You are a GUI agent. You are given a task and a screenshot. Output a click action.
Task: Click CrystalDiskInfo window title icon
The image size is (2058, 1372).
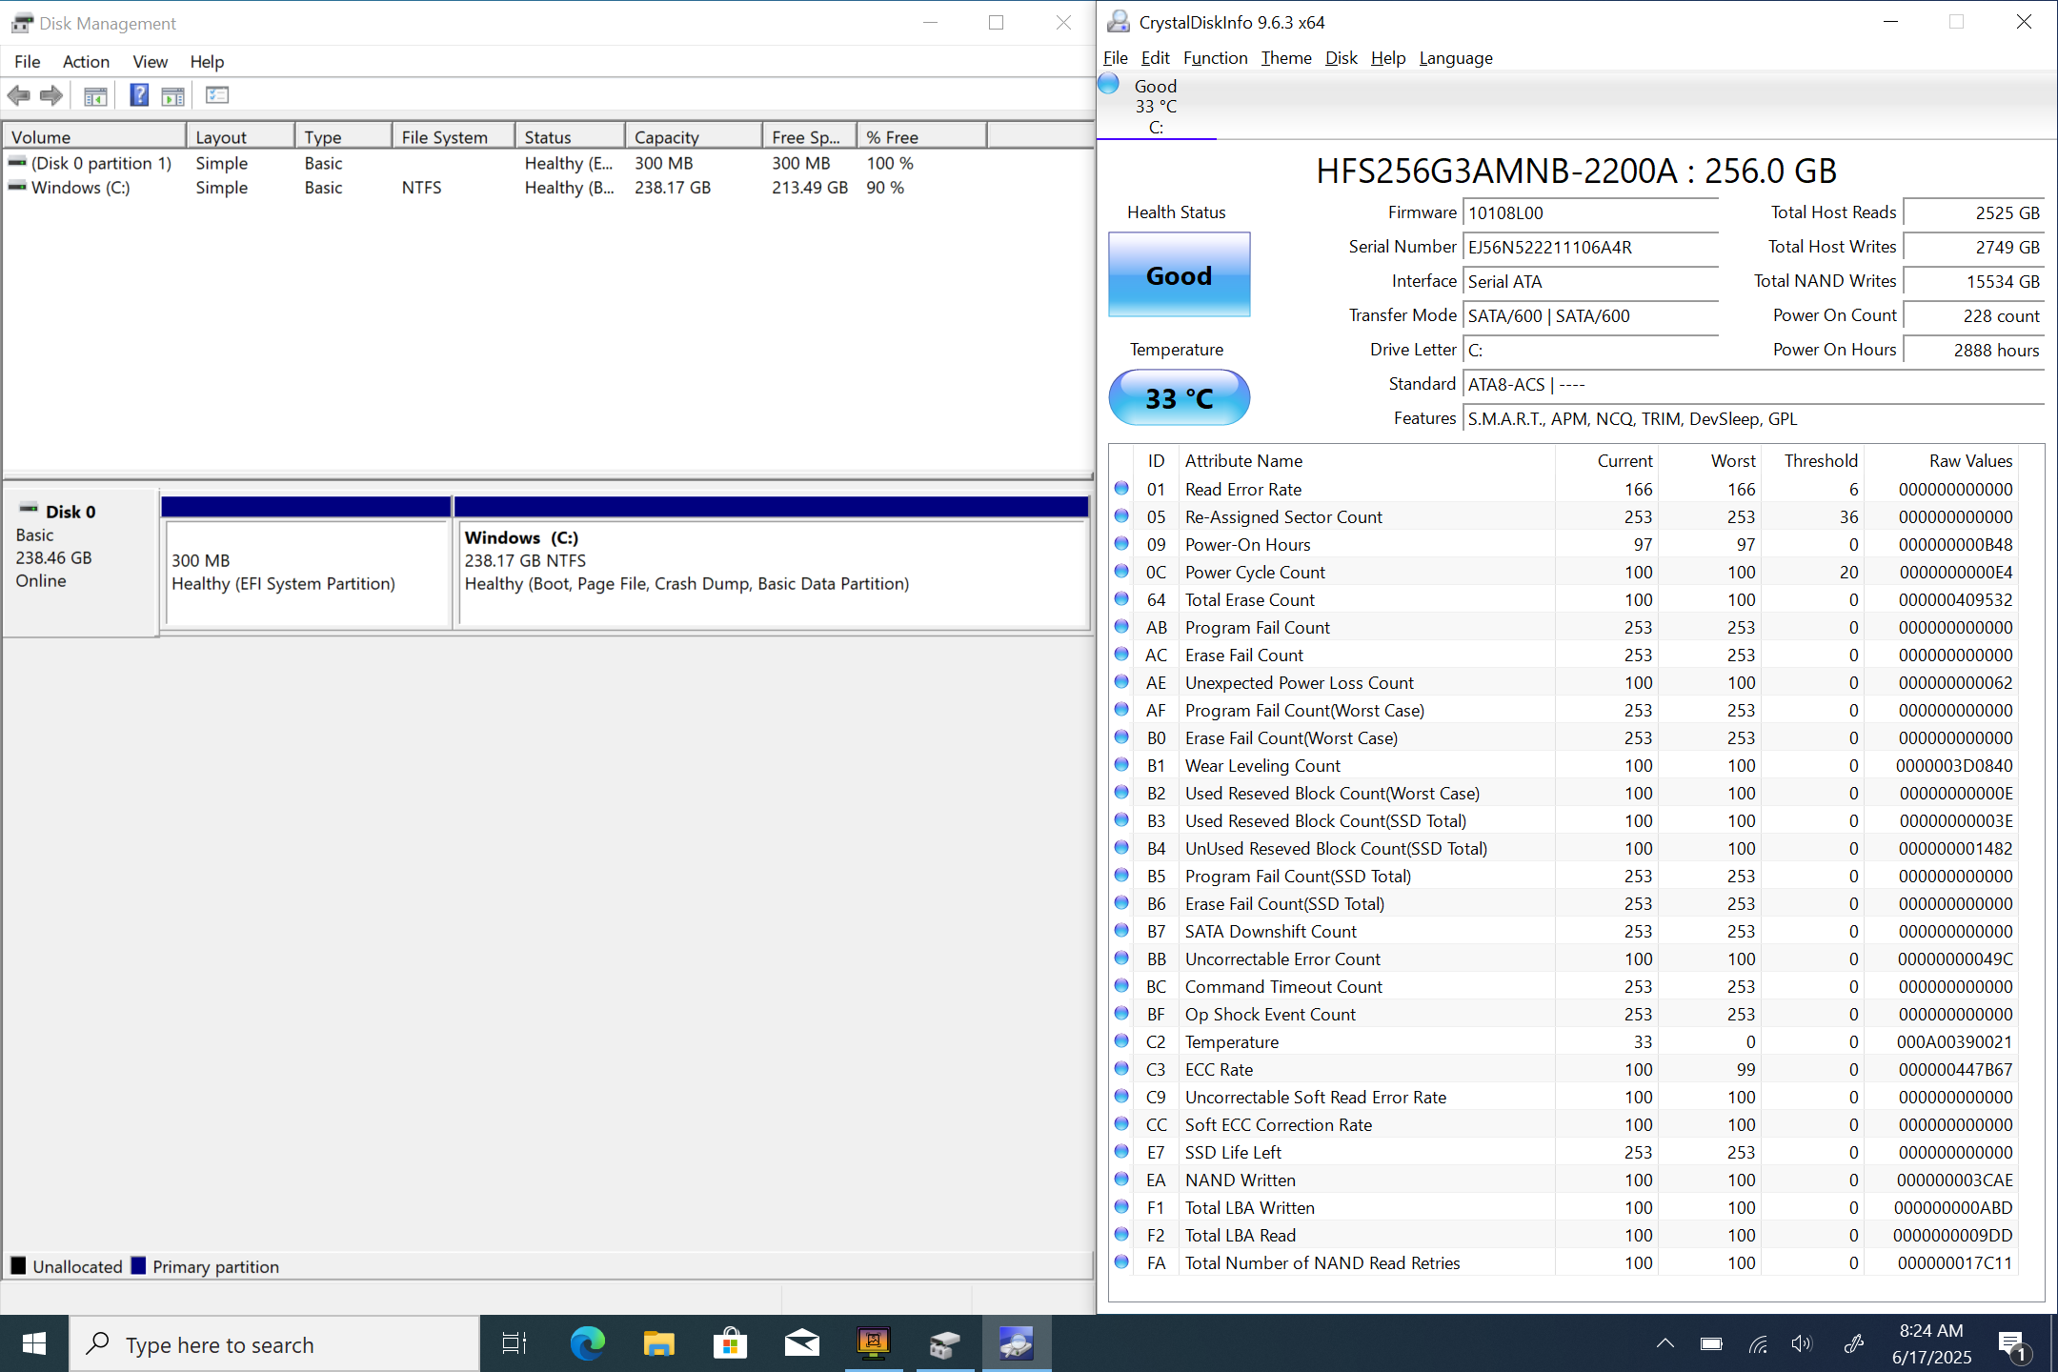1118,22
